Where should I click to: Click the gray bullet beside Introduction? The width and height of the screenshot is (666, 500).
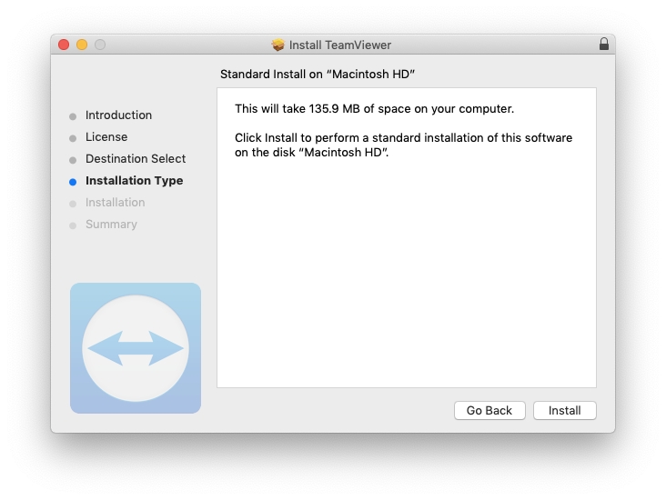73,116
